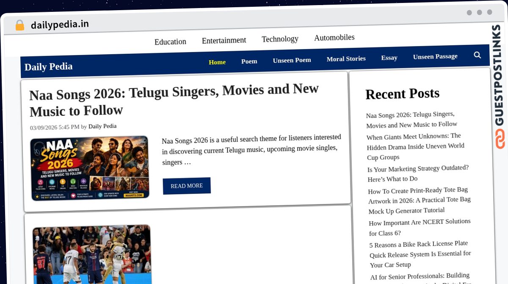Open recent post Is Your Marketing Strategy Outdated
The image size is (508, 284).
tap(418, 173)
